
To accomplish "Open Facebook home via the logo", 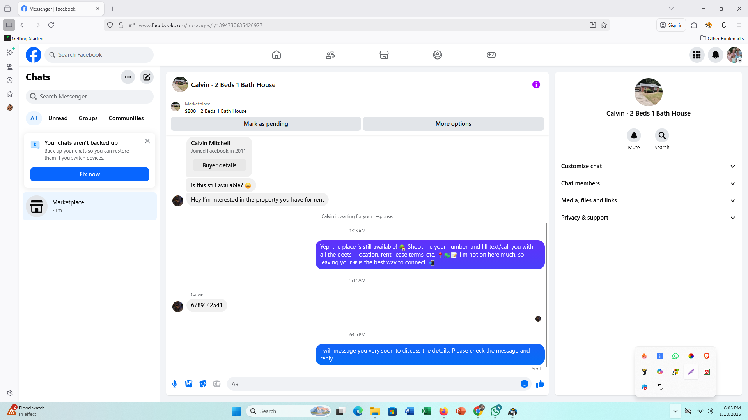I will tap(34, 55).
